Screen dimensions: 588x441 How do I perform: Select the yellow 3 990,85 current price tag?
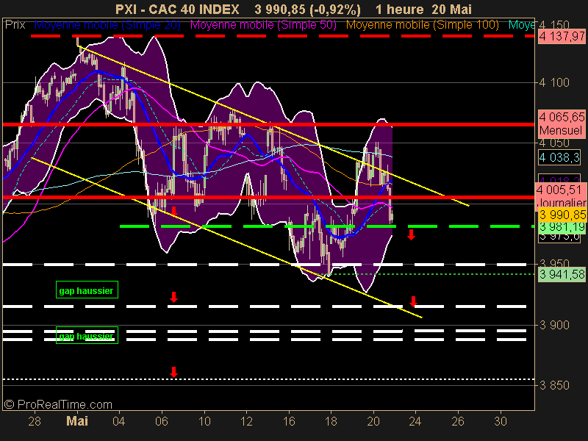pos(562,215)
